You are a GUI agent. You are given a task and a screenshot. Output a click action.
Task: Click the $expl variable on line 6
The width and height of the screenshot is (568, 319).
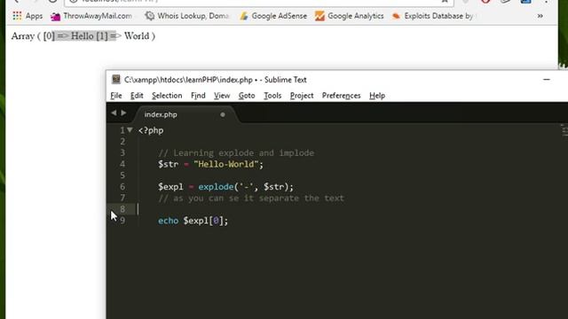170,187
